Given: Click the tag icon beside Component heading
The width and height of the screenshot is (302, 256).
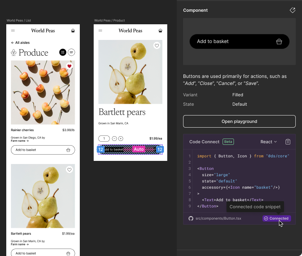Looking at the screenshot, I should [292, 10].
